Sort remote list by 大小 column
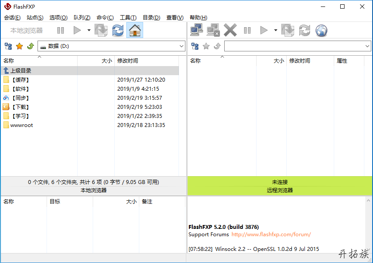373x263 pixels. coord(271,61)
